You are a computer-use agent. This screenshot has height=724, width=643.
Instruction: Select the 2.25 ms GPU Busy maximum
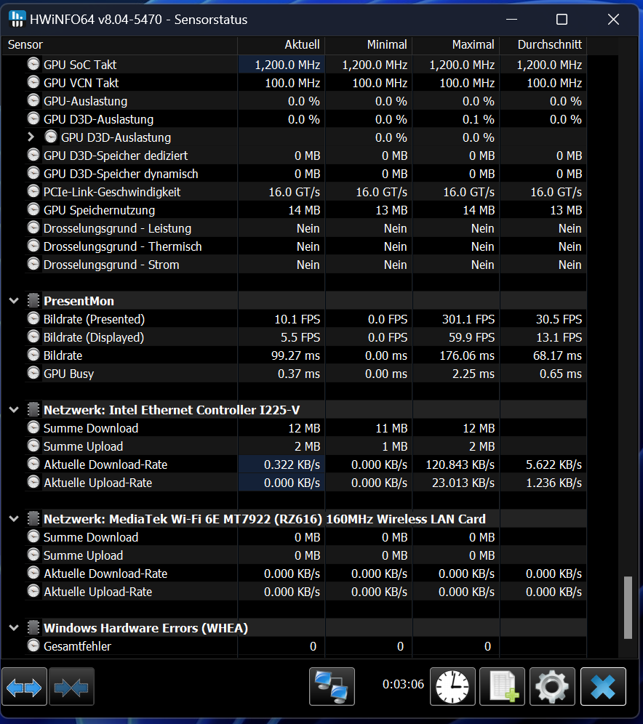pos(474,374)
